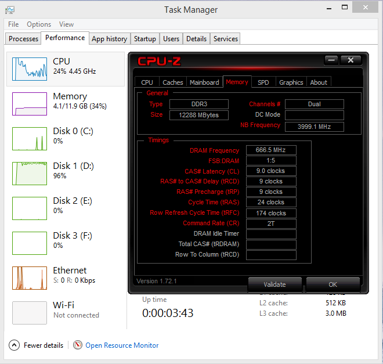The height and width of the screenshot is (364, 383).
Task: Show the Ethernet network graph
Action: coord(30,278)
